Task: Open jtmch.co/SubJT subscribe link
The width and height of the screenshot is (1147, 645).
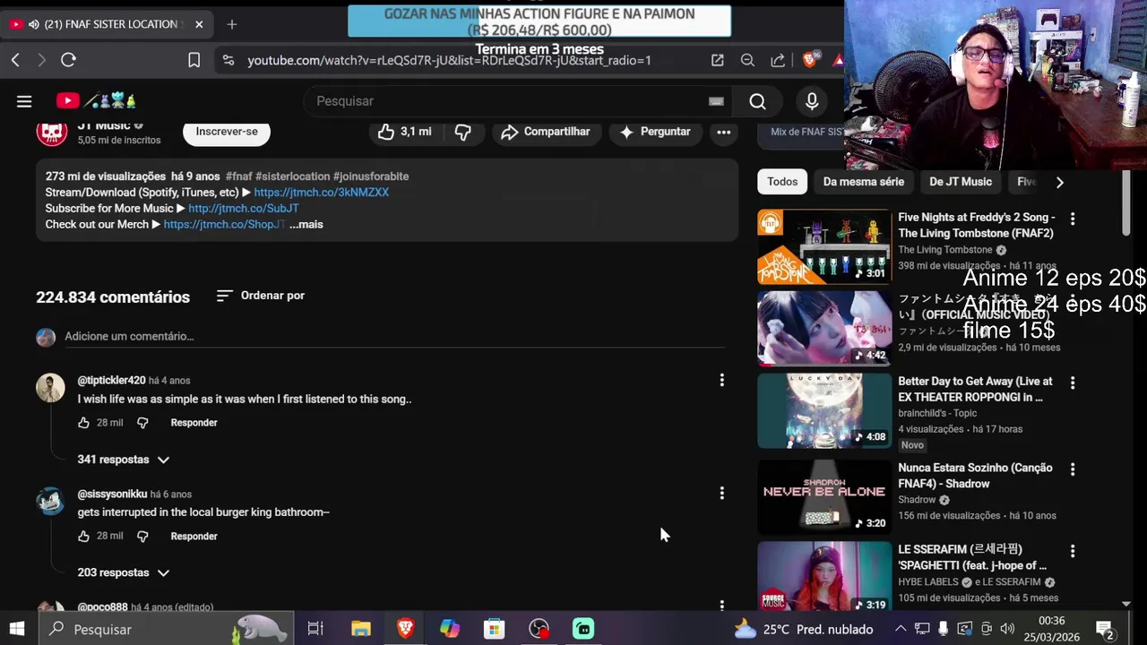Action: click(x=243, y=209)
